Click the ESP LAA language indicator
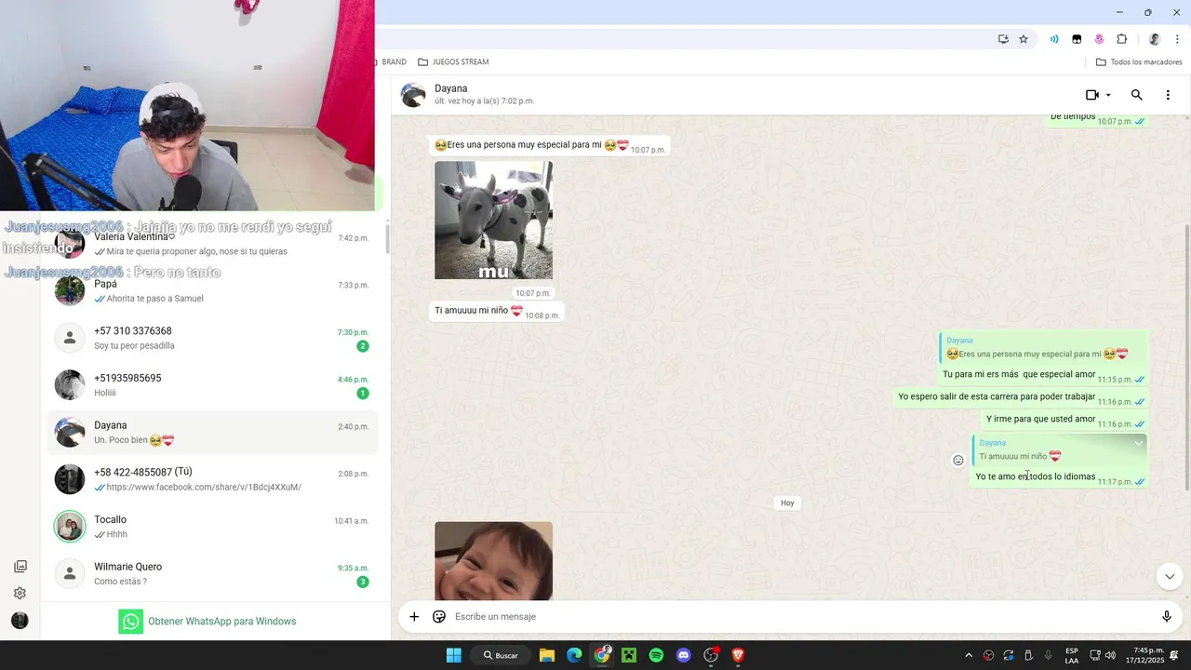This screenshot has height=670, width=1191. [1072, 655]
